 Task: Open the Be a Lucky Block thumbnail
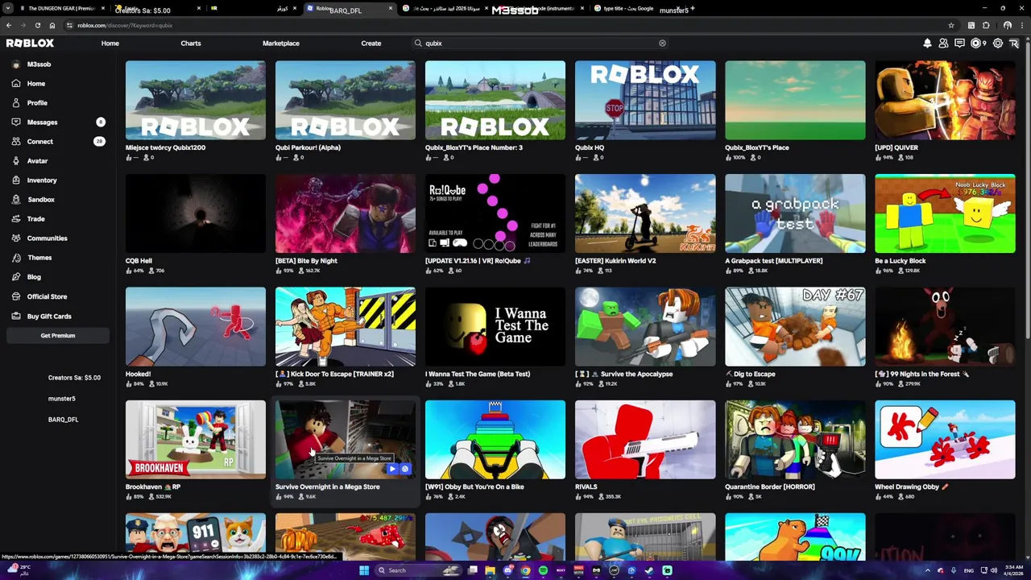pos(946,213)
